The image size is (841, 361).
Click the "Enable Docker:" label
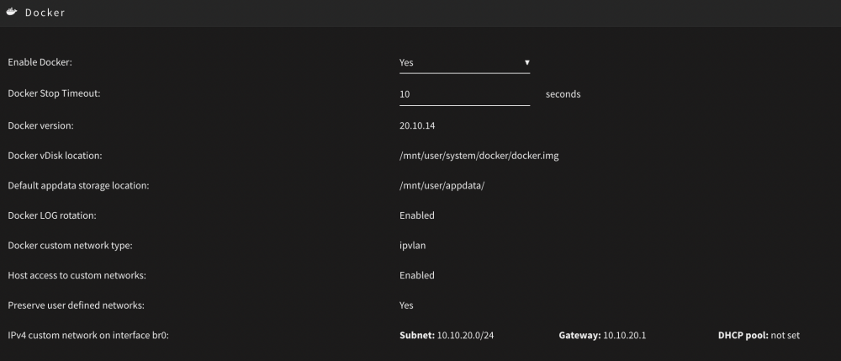coord(40,62)
